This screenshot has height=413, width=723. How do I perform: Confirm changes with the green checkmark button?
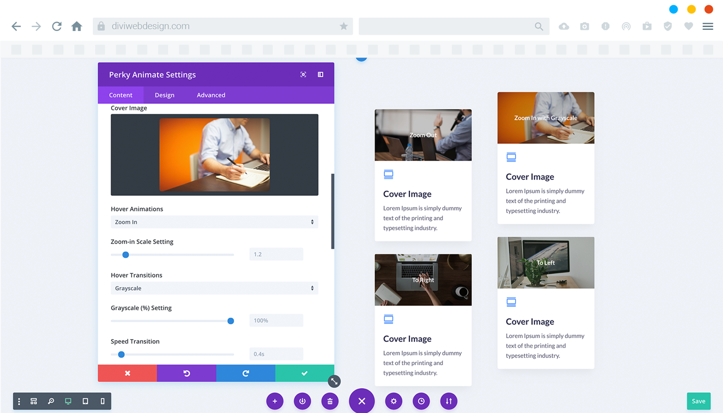[x=304, y=374]
